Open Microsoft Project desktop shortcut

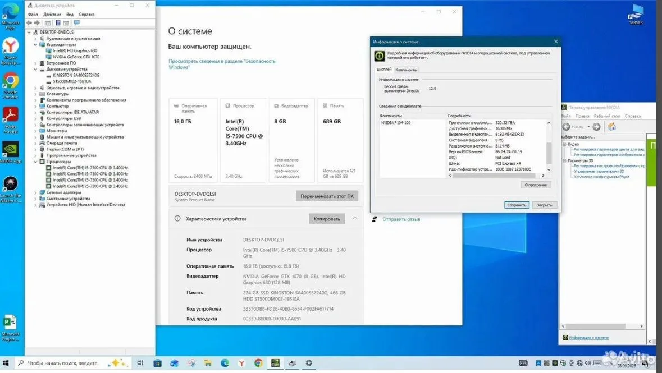(10, 328)
